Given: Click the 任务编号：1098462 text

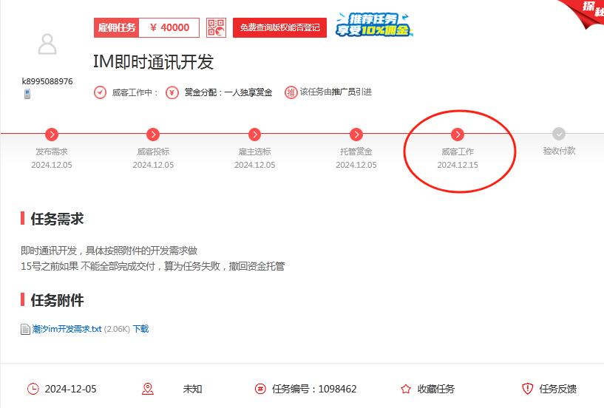Looking at the screenshot, I should (314, 389).
